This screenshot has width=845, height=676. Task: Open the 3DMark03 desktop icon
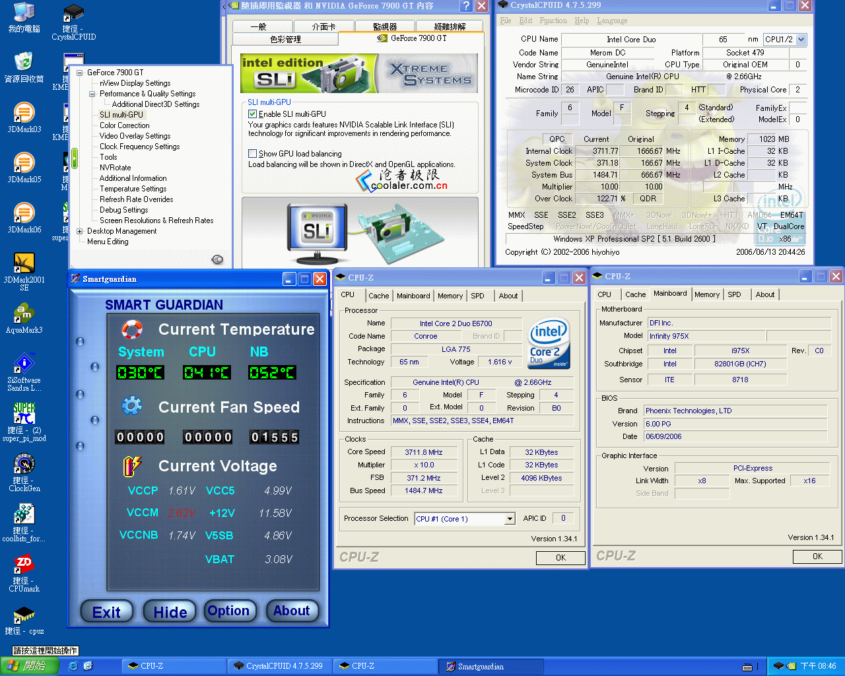tap(24, 114)
